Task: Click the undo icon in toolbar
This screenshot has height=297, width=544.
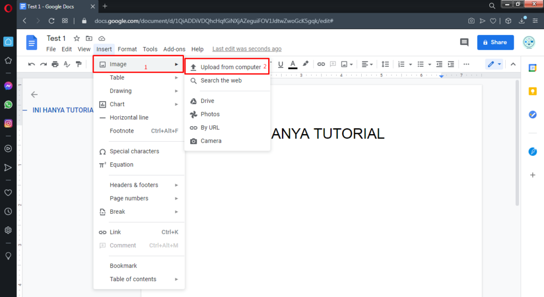Action: click(31, 64)
